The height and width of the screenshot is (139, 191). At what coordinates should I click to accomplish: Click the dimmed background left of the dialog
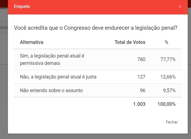4,82
